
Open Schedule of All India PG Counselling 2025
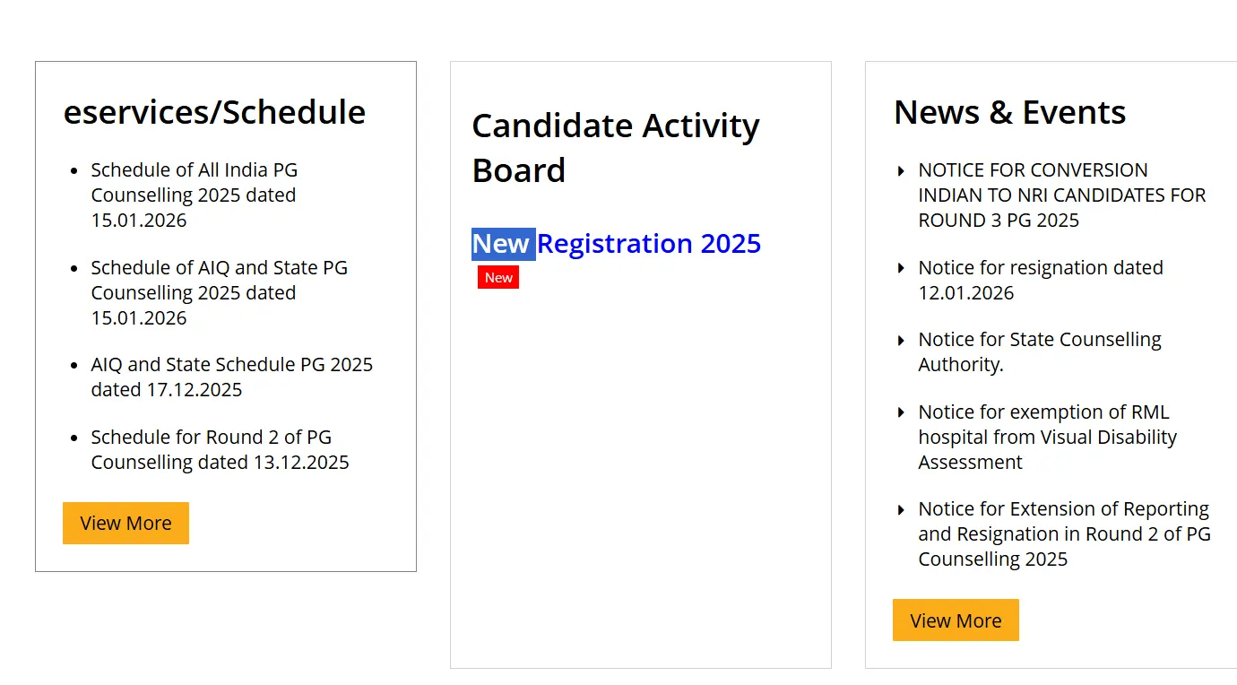click(194, 195)
